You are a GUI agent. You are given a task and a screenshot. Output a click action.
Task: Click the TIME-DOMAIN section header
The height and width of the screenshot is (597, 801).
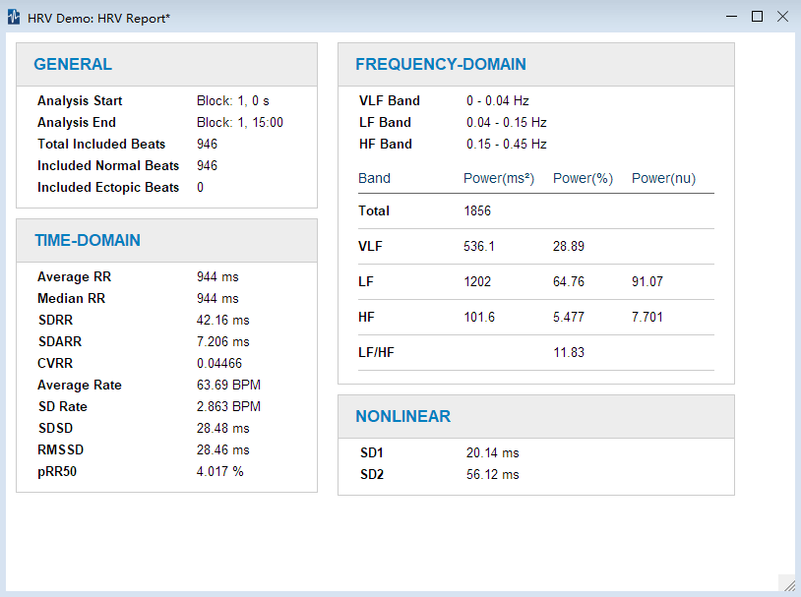(87, 240)
